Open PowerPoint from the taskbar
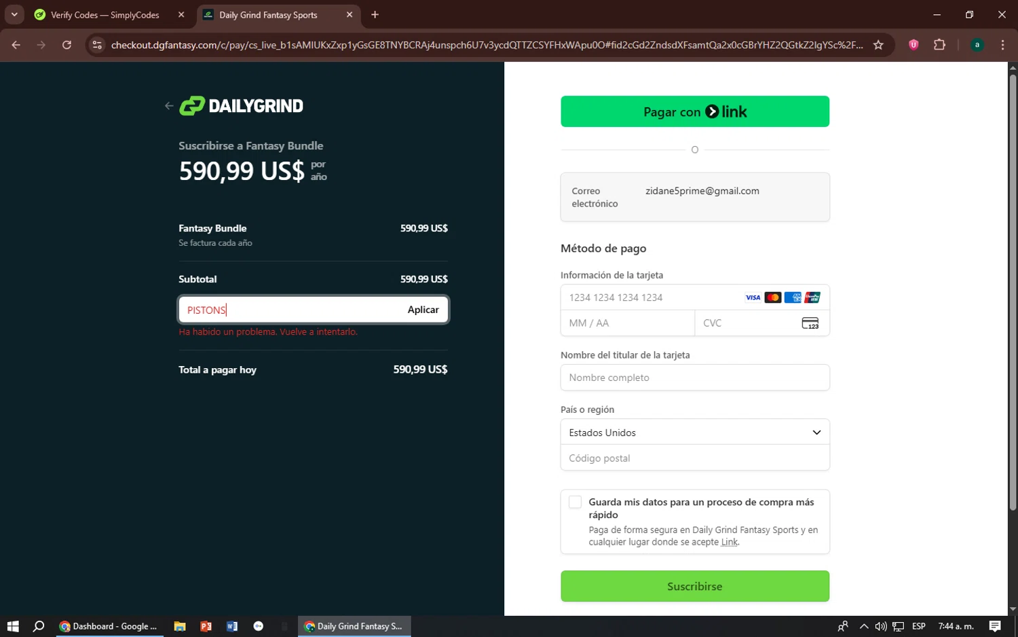This screenshot has width=1018, height=637. (x=206, y=626)
